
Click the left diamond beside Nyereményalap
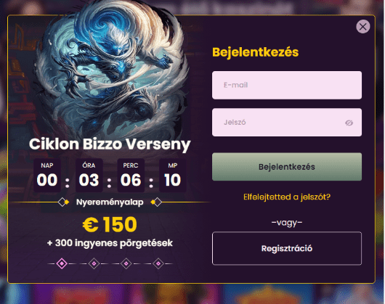coord(63,202)
